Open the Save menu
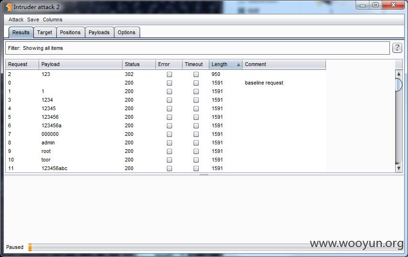This screenshot has width=408, height=257. 33,19
